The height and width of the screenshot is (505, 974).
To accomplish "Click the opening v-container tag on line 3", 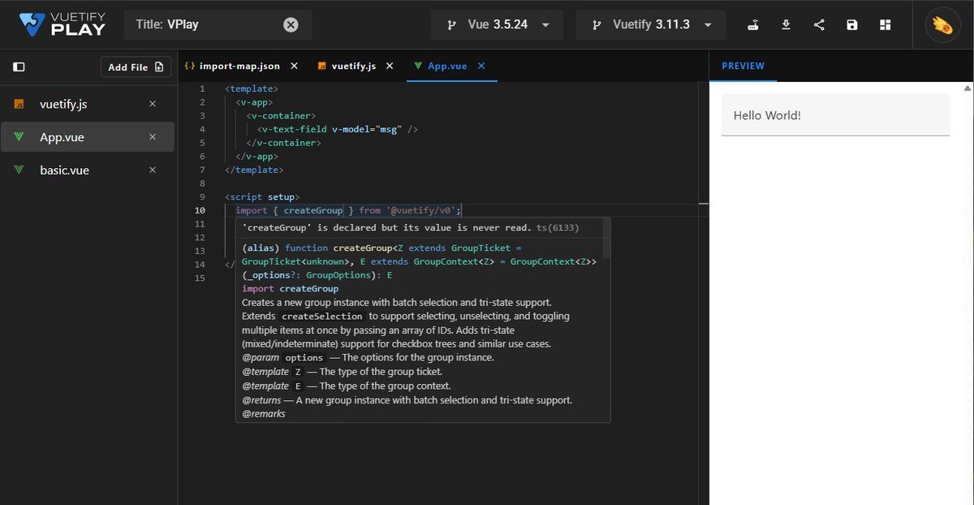I will (x=282, y=115).
